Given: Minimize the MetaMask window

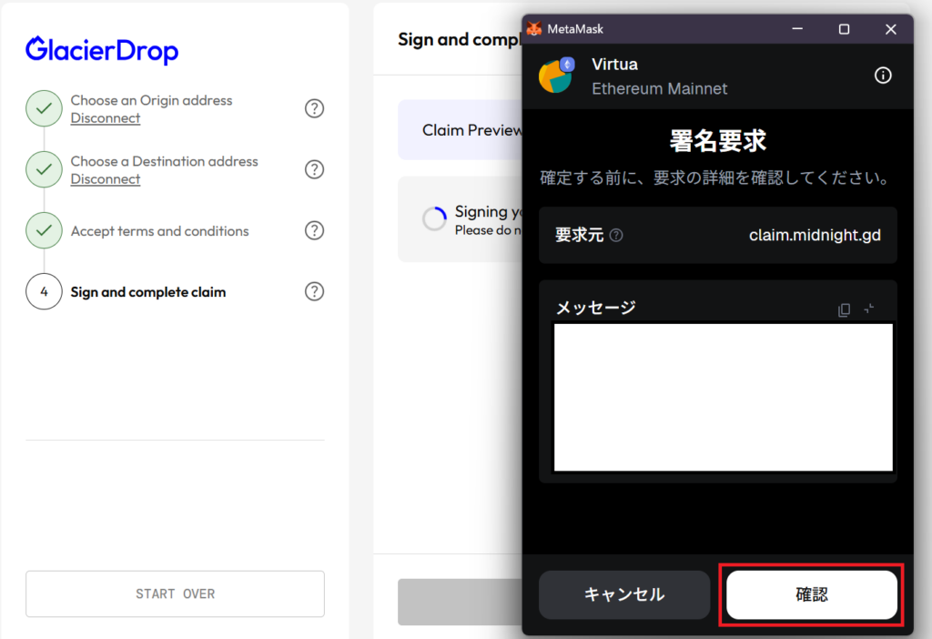Looking at the screenshot, I should pyautogui.click(x=797, y=28).
